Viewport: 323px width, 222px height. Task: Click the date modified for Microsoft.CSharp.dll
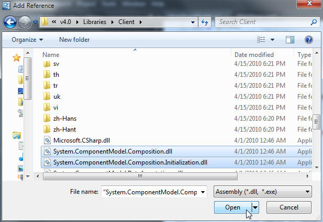[x=260, y=141]
